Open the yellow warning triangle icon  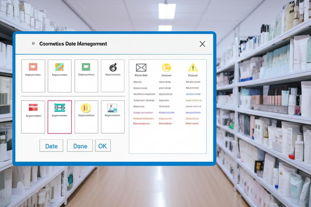(193, 68)
